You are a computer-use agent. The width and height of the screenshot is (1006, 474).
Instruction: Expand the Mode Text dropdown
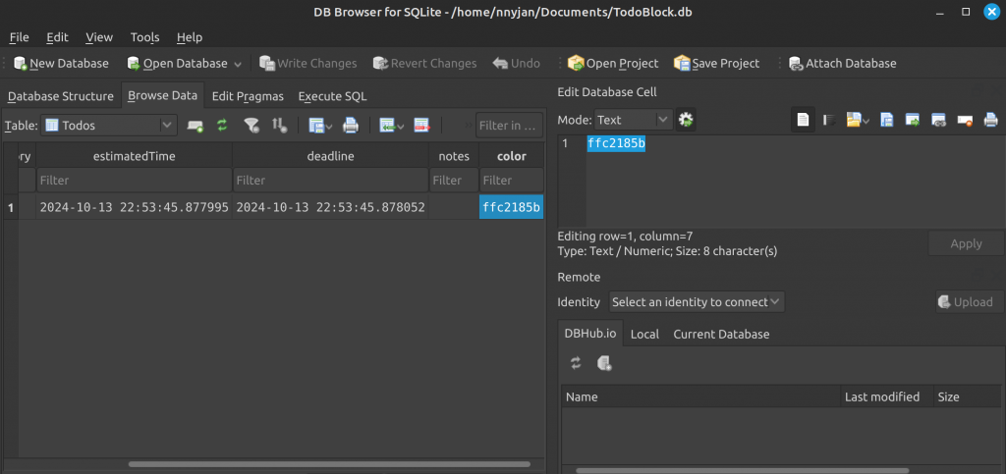634,120
